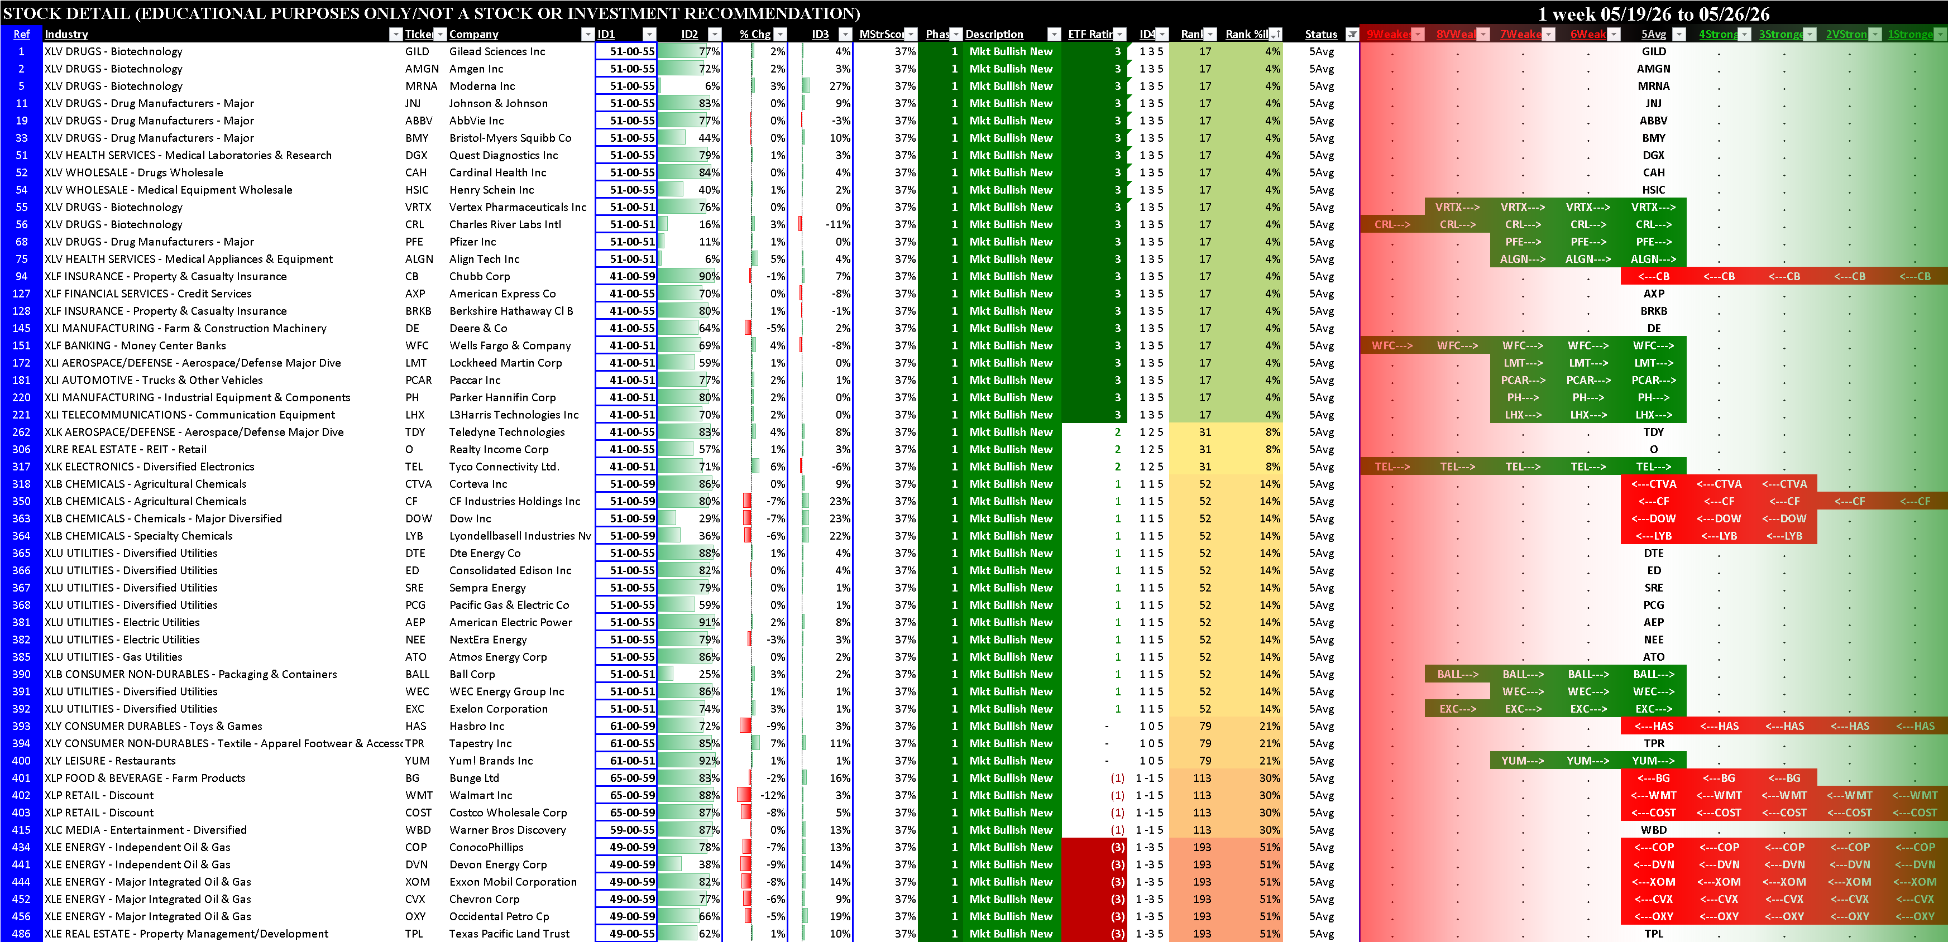
Task: Open the Ticker column filter button
Action: coord(440,34)
